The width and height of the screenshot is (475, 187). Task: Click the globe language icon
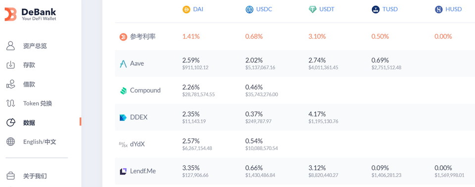click(10, 141)
